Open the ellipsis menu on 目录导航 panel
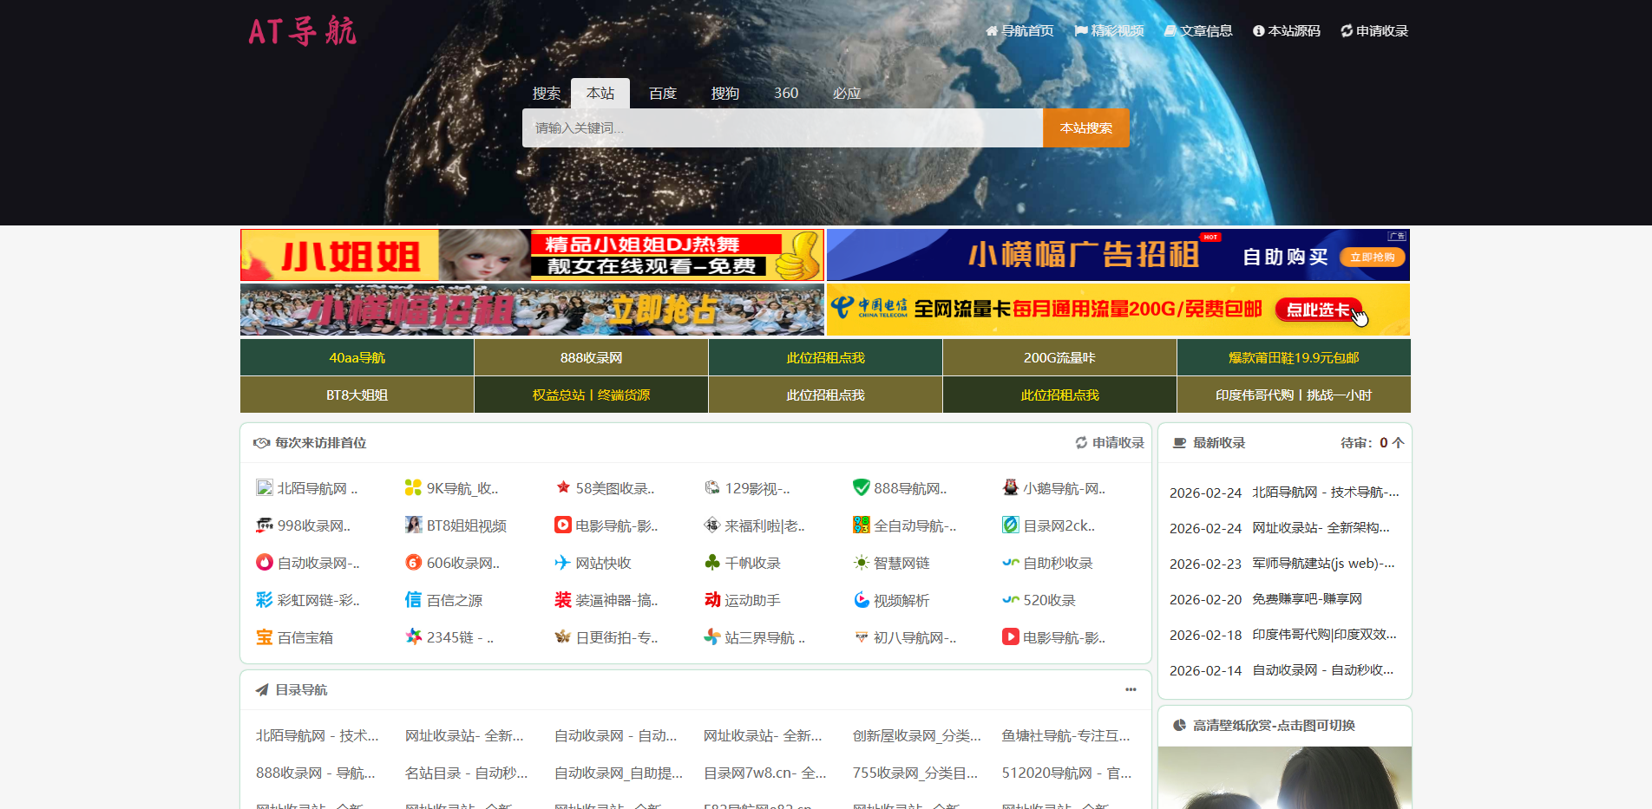 (1131, 689)
